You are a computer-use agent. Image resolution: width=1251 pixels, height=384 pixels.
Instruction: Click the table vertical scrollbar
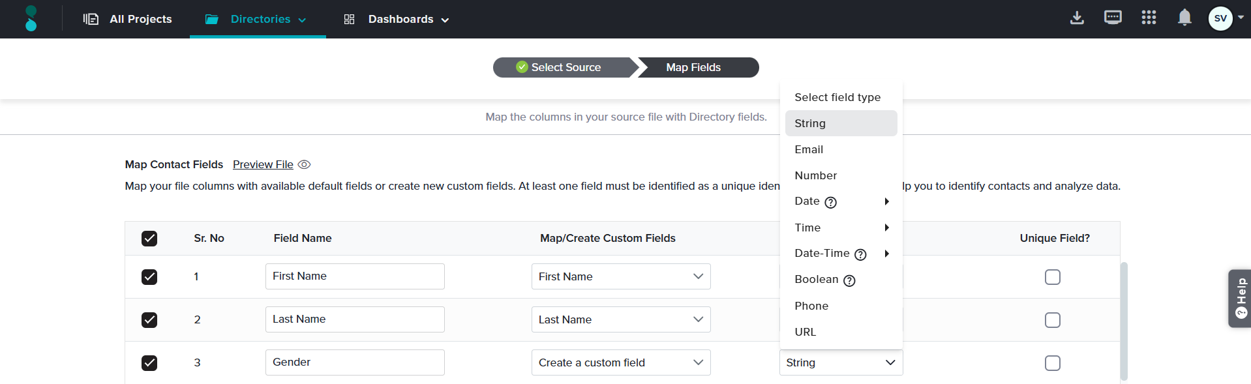click(1123, 319)
